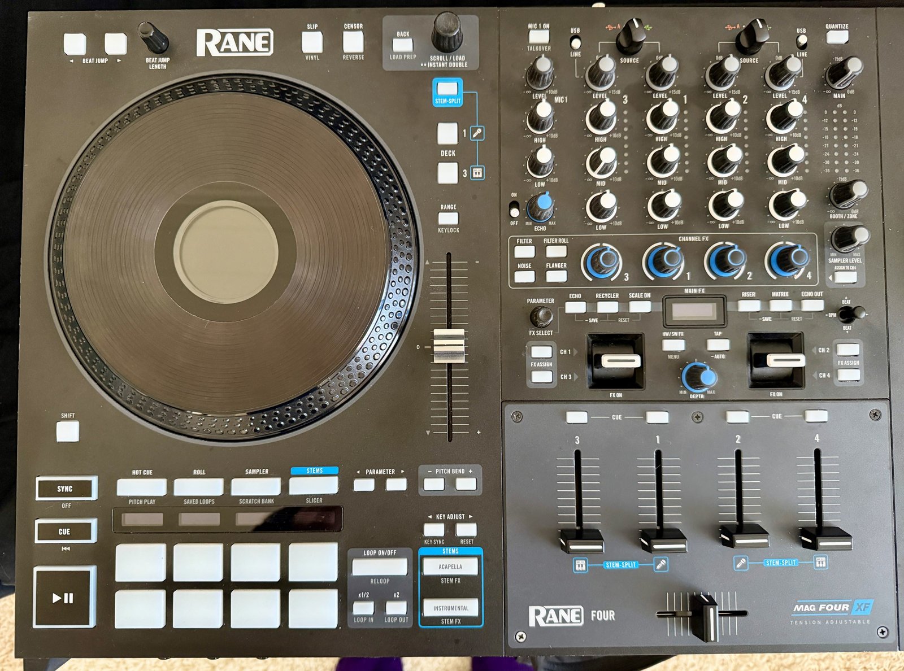Select the RECYCLER main FX button

coord(607,307)
